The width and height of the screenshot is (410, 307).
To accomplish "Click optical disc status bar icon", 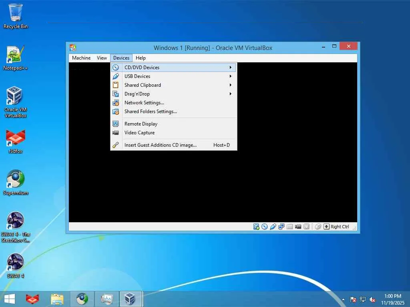I will click(265, 227).
